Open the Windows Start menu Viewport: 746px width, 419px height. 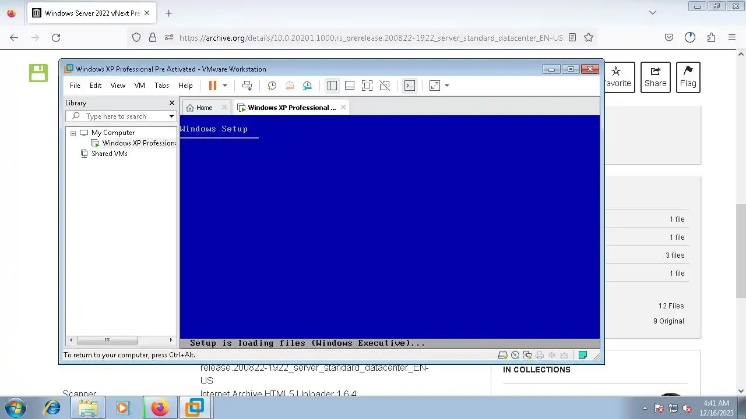coord(15,408)
